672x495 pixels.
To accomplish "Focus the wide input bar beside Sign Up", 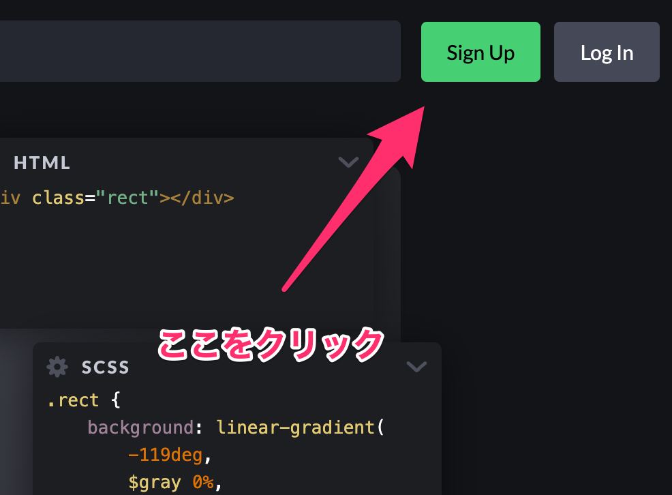I will pos(200,51).
